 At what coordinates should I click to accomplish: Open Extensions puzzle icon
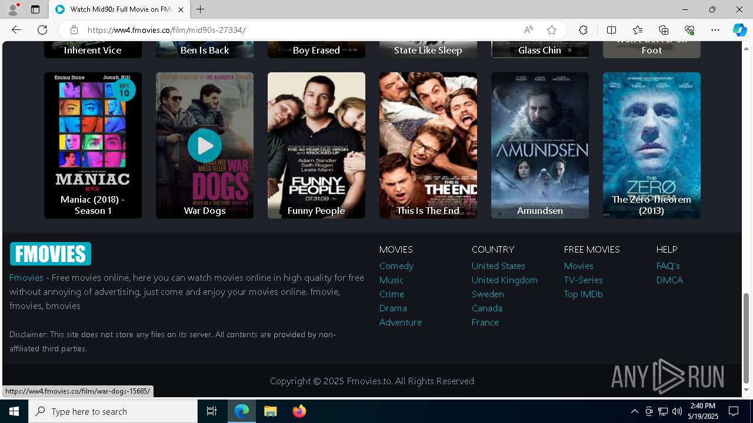click(x=583, y=30)
